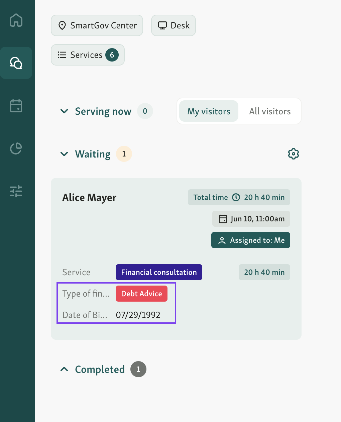Select the chat bubbles visitors icon

click(16, 63)
